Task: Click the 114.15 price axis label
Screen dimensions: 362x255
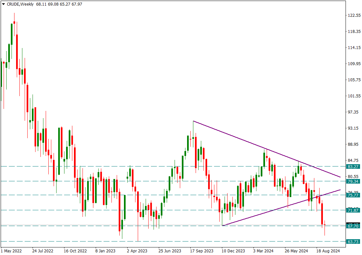Action: pos(354,48)
